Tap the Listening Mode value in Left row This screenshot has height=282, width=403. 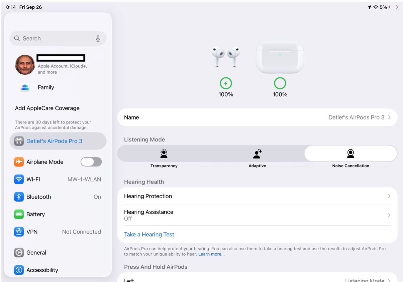tap(365, 281)
